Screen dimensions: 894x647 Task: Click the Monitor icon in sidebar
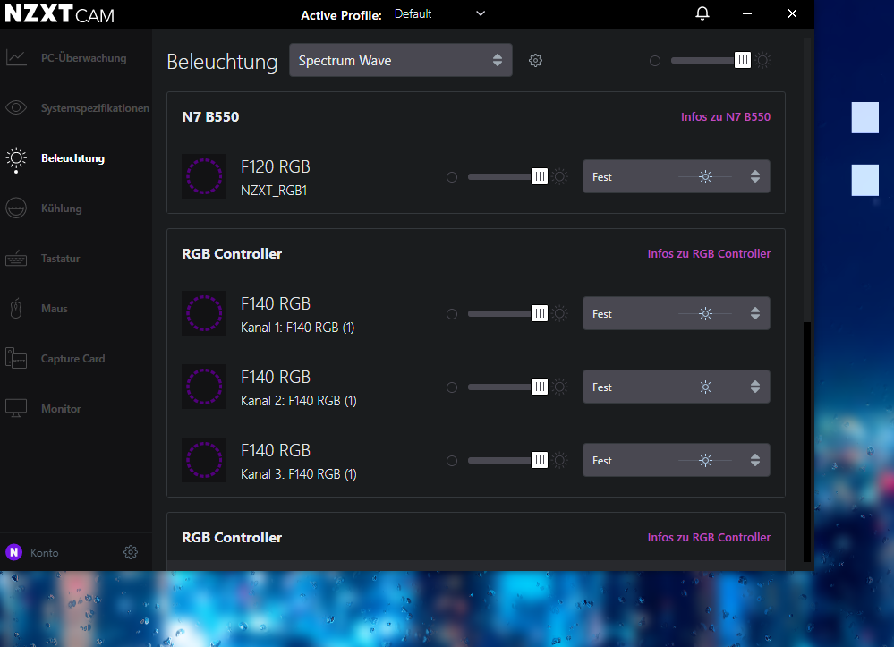click(x=16, y=408)
